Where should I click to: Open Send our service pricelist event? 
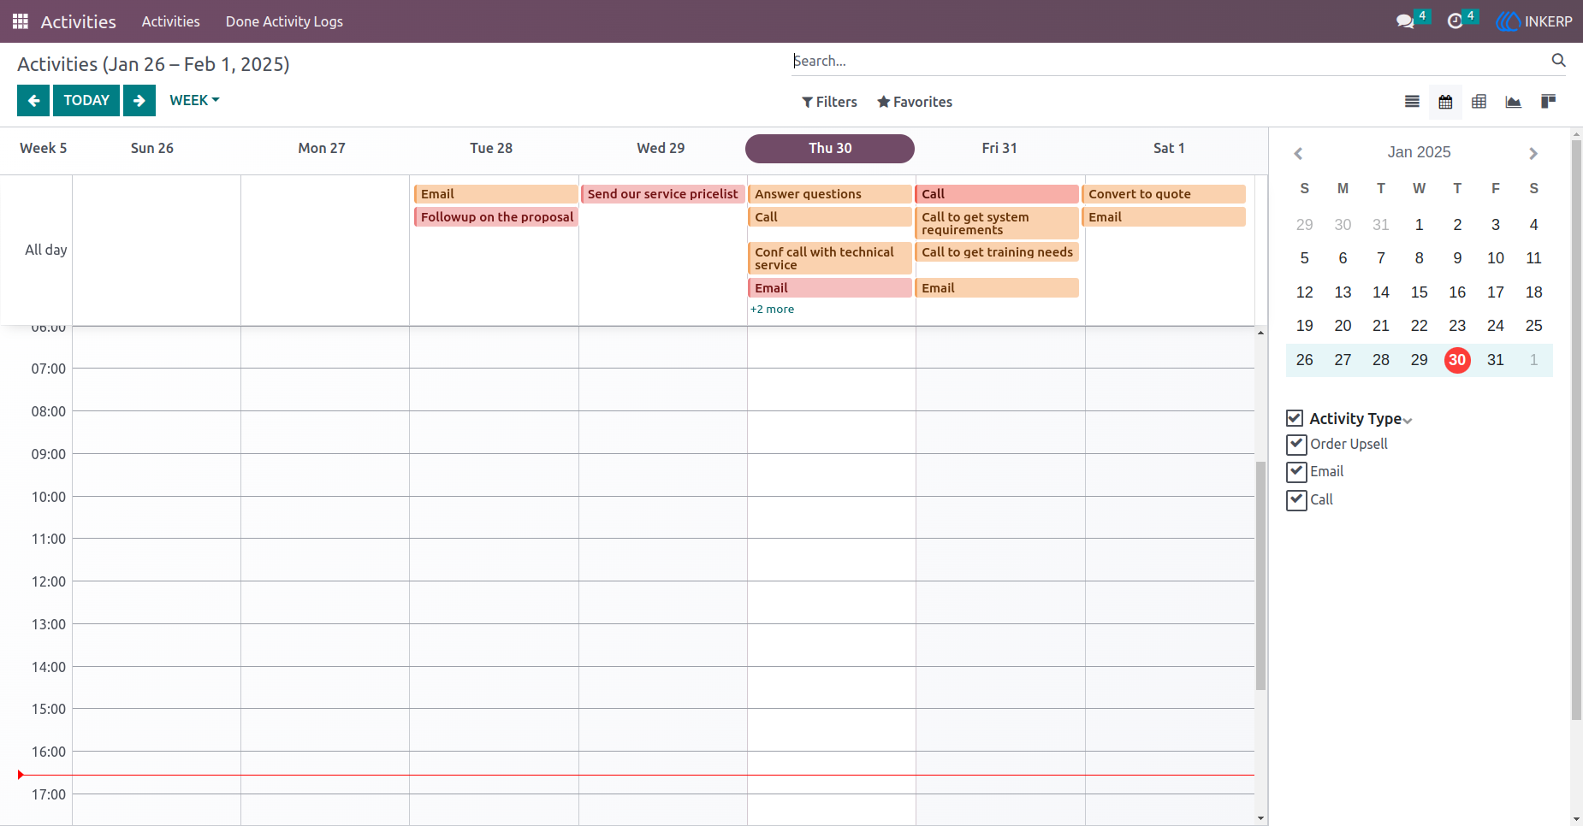point(662,194)
